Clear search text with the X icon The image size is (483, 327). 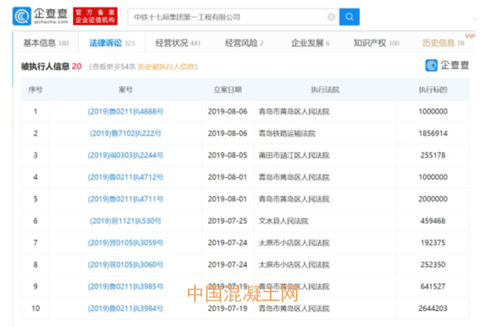click(331, 17)
